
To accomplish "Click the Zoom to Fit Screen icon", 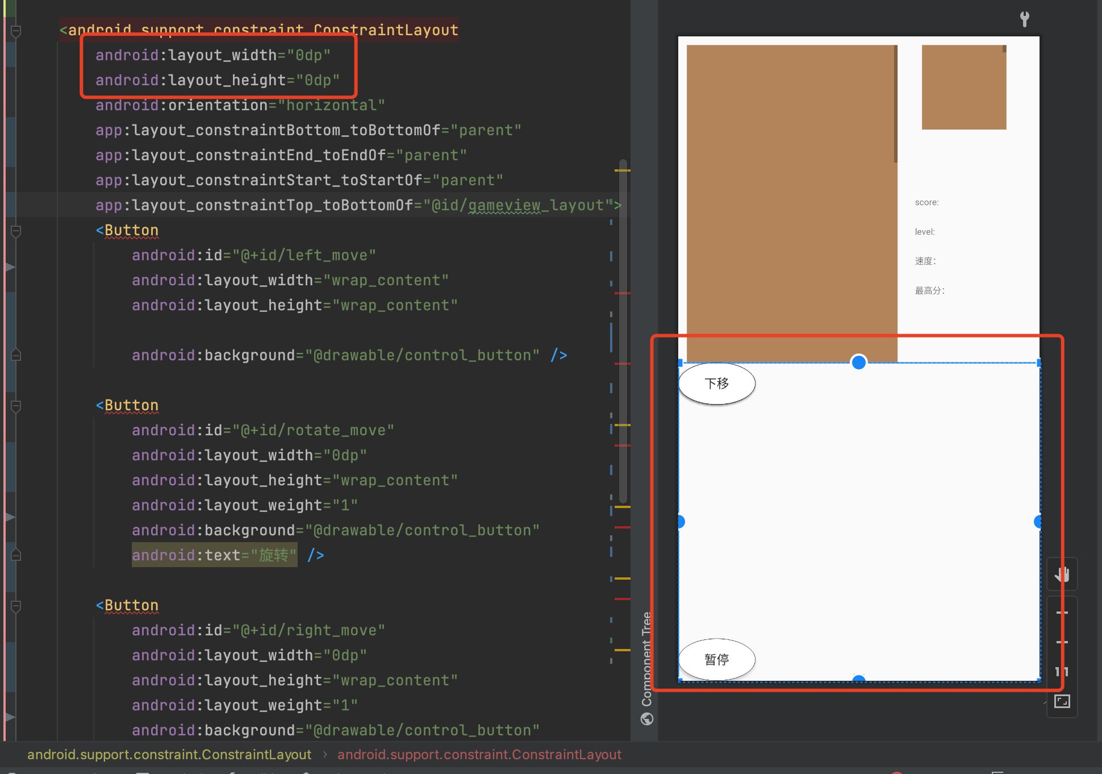I will point(1062,701).
